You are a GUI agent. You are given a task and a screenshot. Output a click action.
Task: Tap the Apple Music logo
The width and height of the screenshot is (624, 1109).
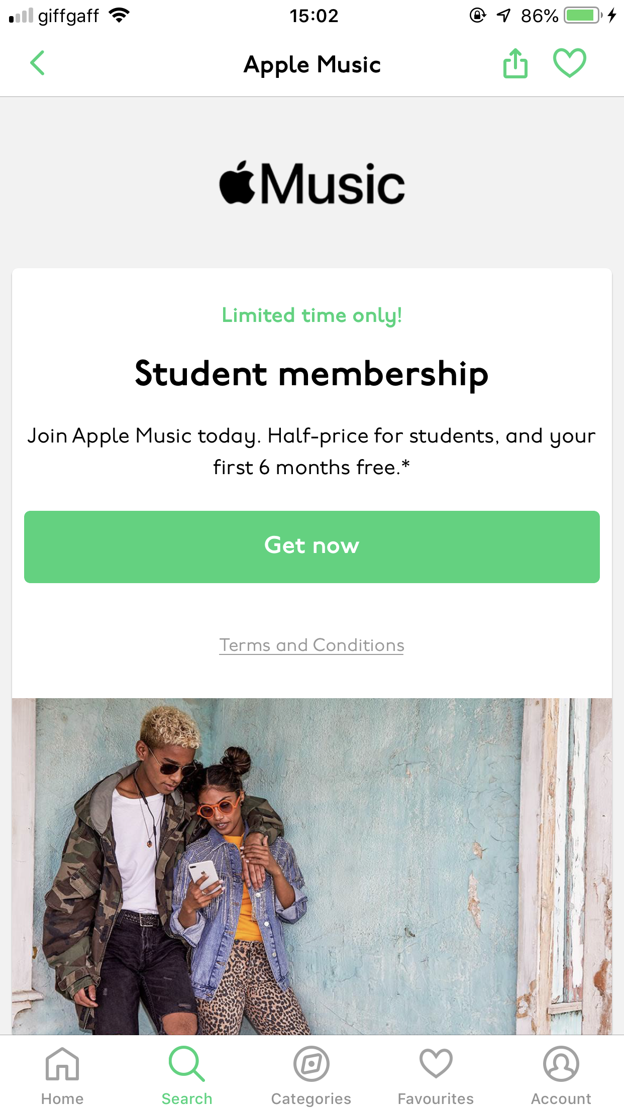[312, 183]
